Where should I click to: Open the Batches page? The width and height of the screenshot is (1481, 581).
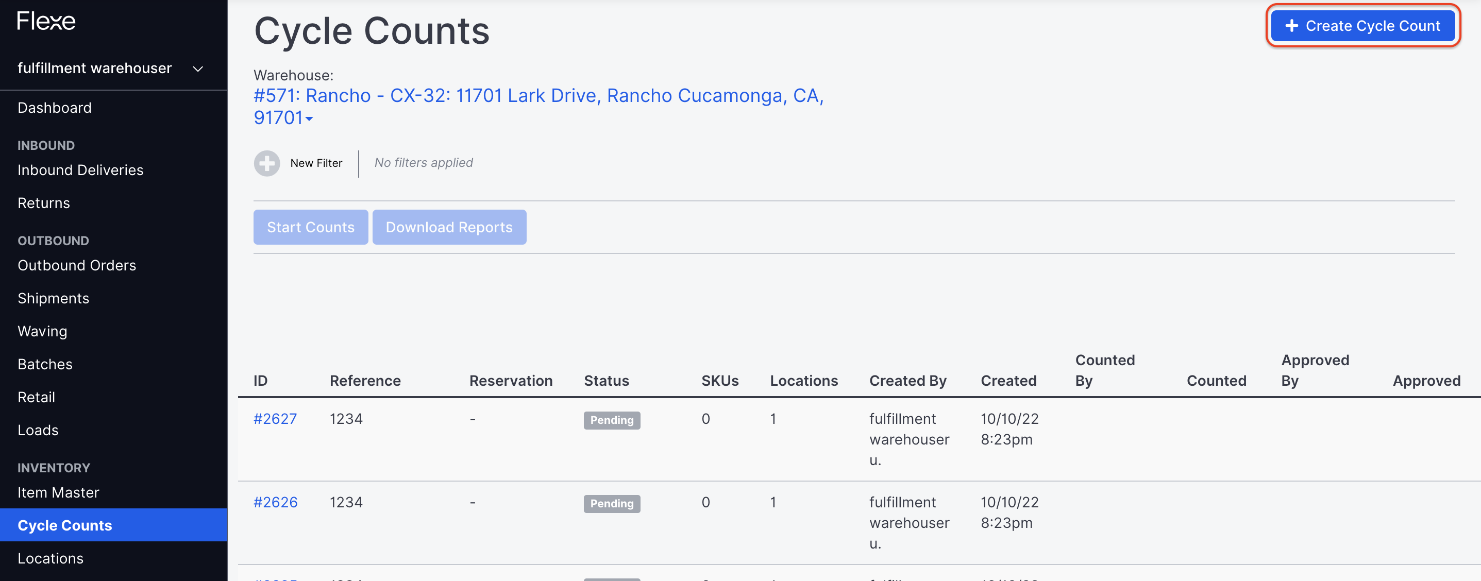point(45,364)
